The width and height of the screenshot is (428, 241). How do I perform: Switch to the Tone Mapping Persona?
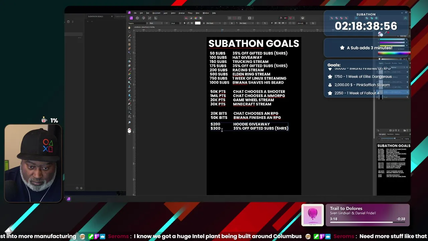(x=149, y=18)
